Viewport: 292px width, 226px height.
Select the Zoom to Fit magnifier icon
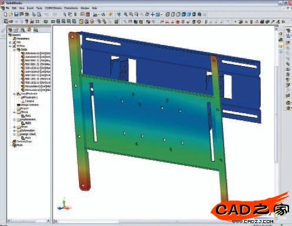pyautogui.click(x=126, y=14)
